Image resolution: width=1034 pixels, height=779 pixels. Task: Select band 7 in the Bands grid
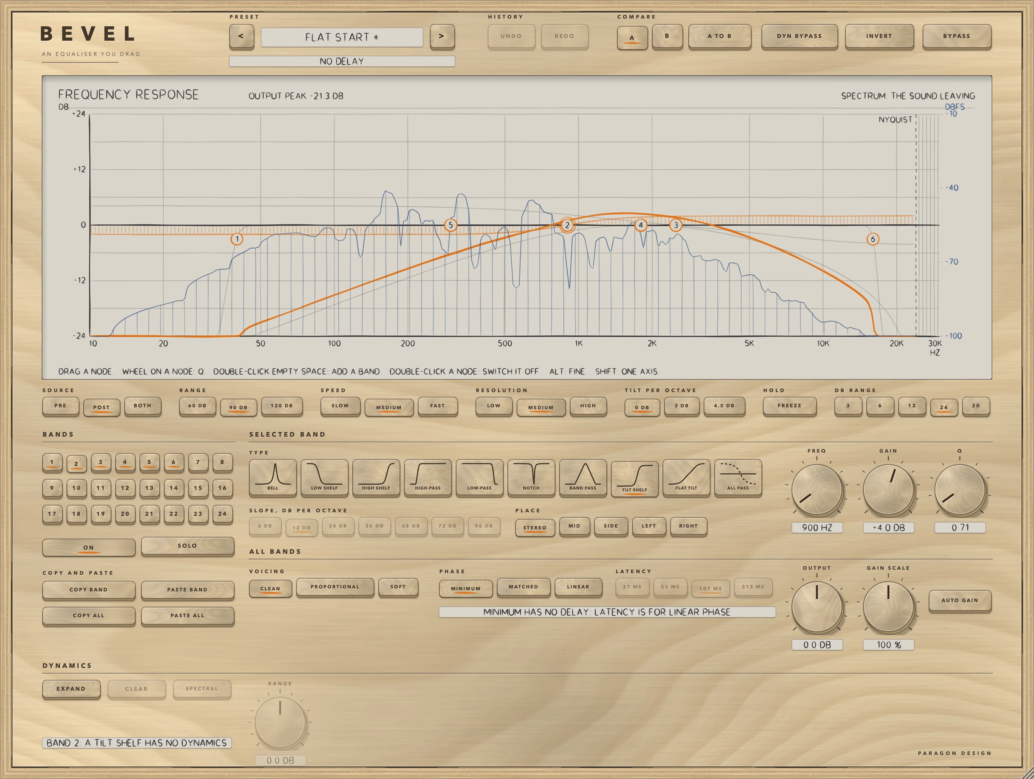[198, 462]
